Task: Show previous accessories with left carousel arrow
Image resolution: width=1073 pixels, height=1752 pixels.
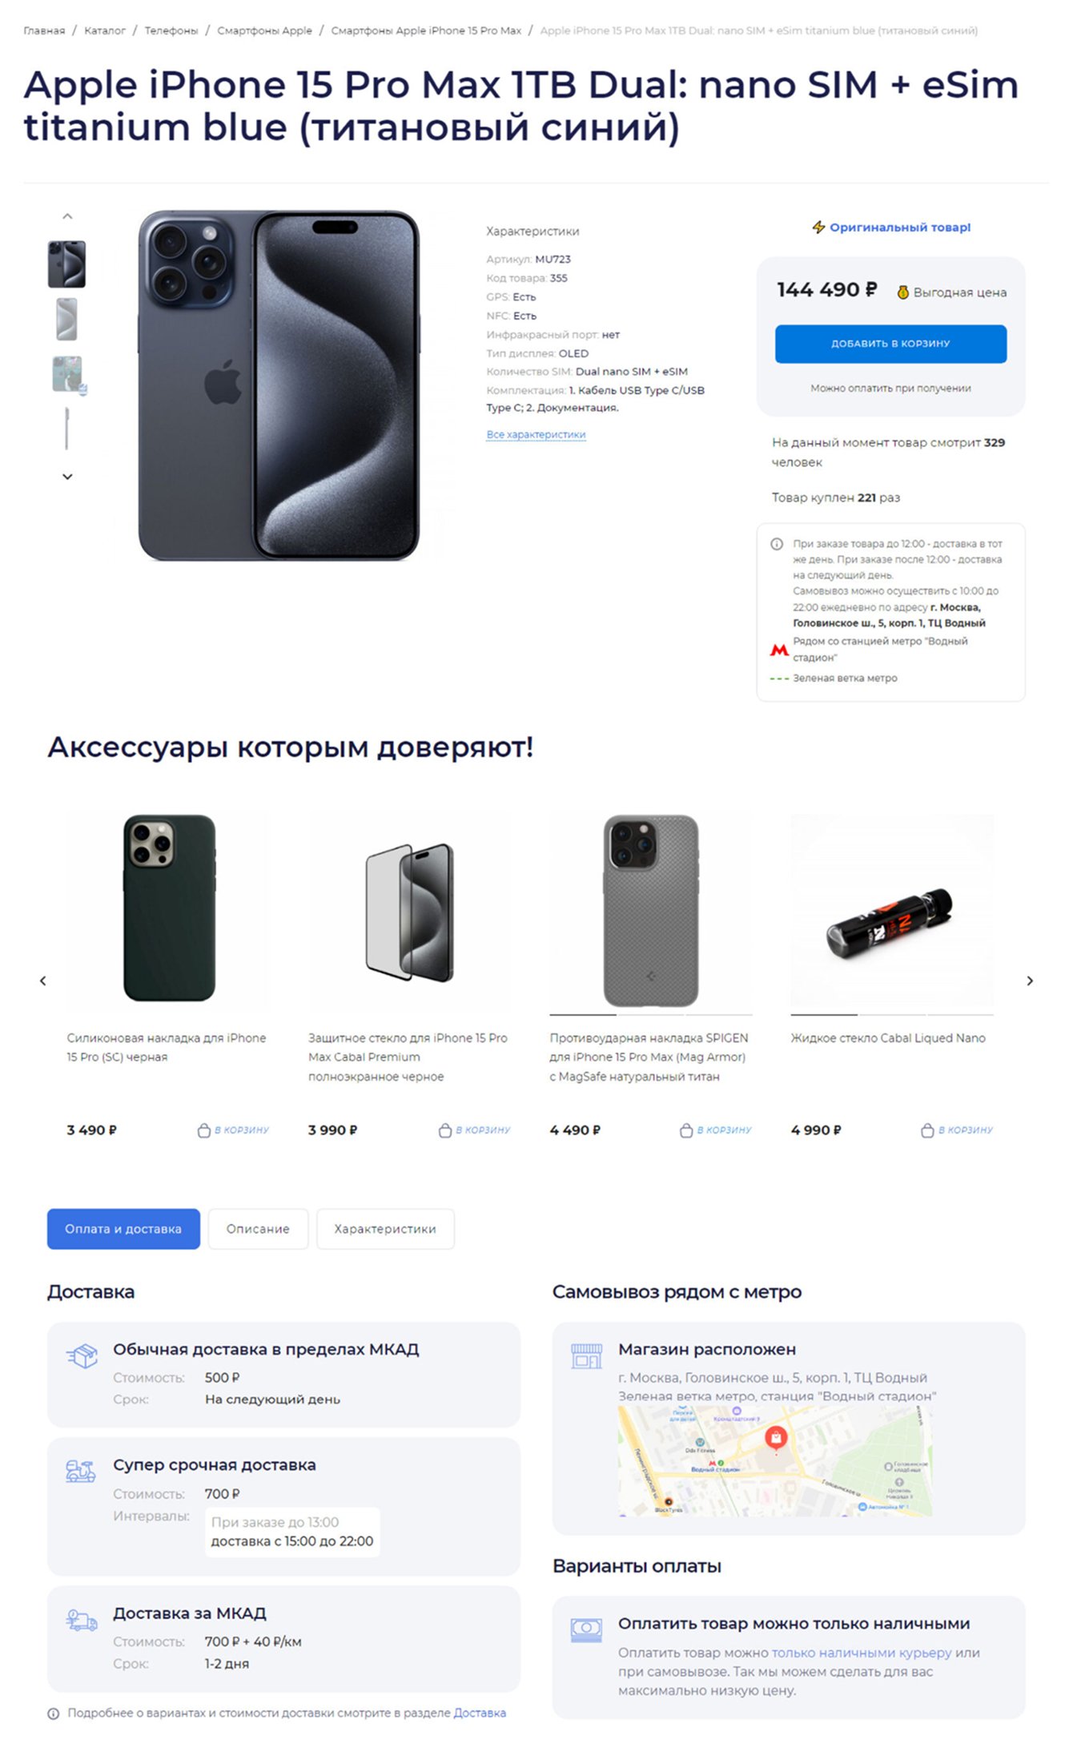Action: click(x=43, y=981)
